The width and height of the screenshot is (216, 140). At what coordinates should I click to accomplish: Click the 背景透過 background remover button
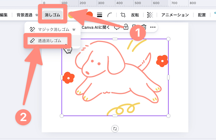coord(24,15)
